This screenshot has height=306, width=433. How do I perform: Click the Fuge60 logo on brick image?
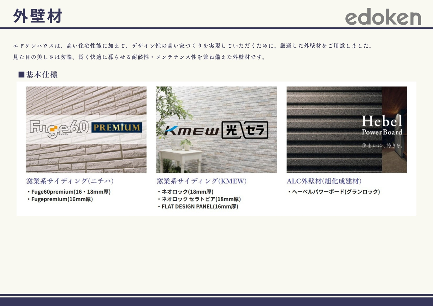59,128
